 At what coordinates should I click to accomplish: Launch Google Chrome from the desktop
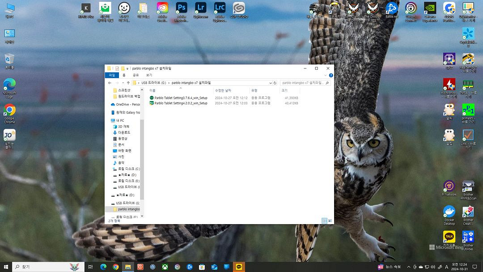[x=9, y=114]
